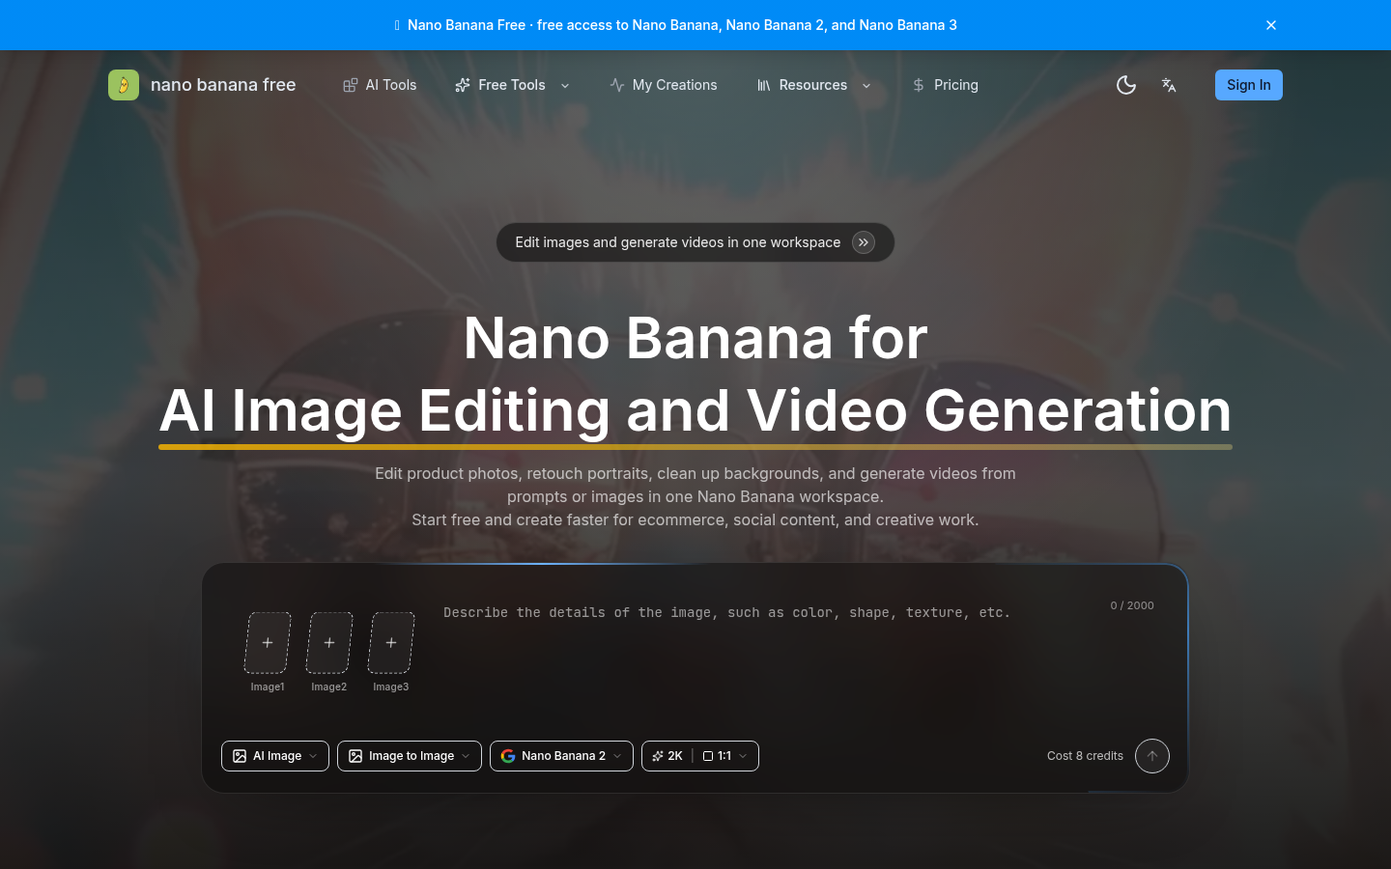Screen dimensions: 1391x869
Task: Open the Image to Image mode dropdown
Action: 410,756
